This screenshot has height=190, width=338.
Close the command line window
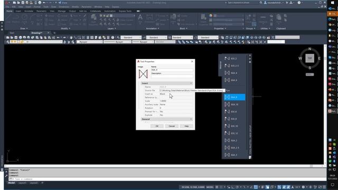6,172
